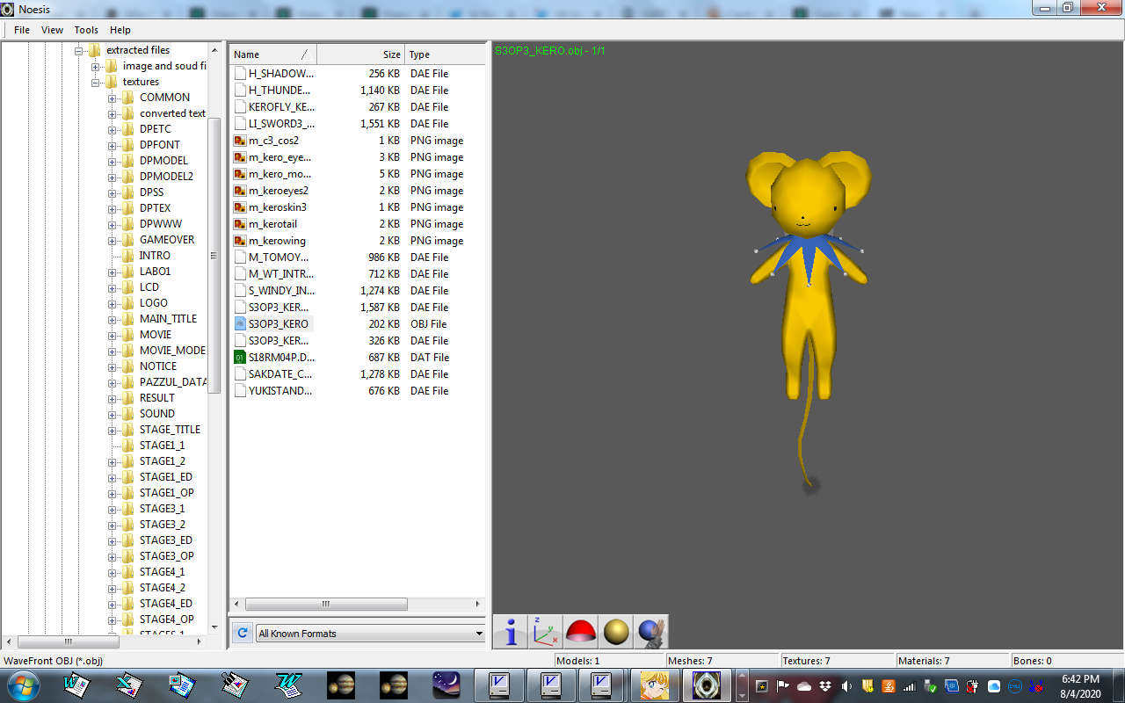This screenshot has width=1125, height=703.
Task: Expand the COMMON folder
Action: pyautogui.click(x=112, y=98)
